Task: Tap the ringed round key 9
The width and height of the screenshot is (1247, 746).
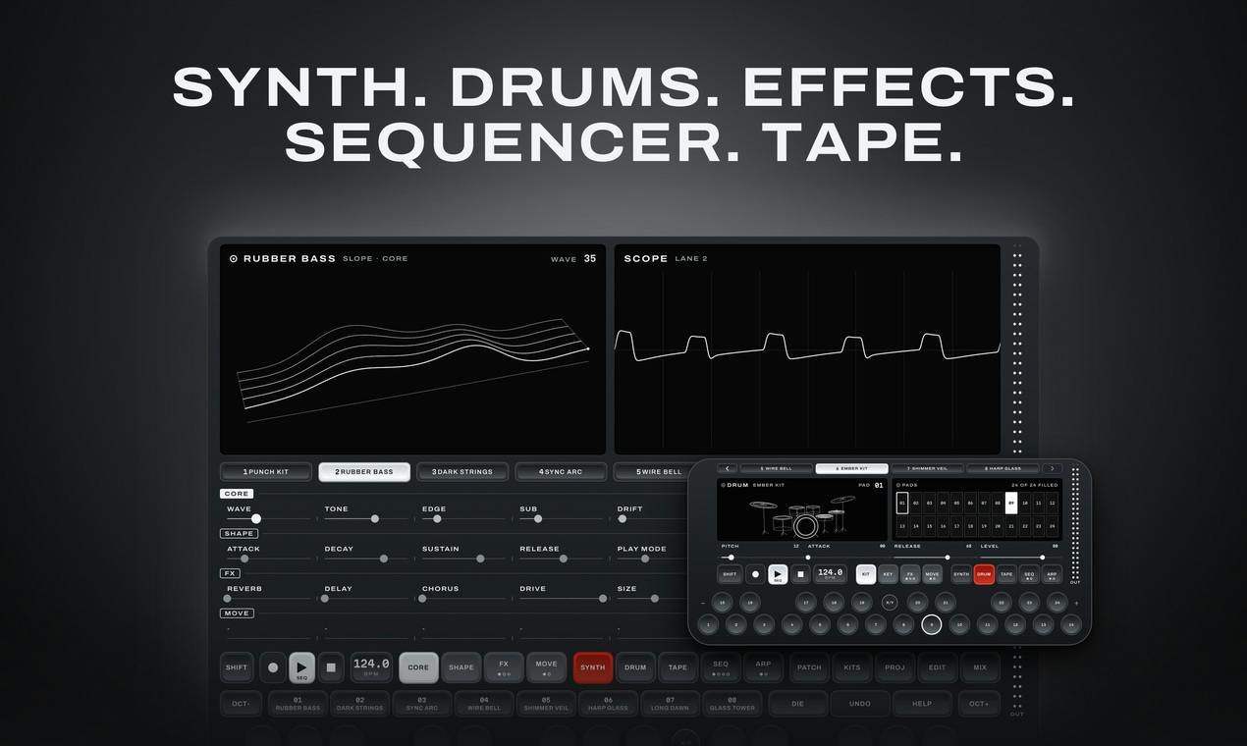Action: point(932,624)
